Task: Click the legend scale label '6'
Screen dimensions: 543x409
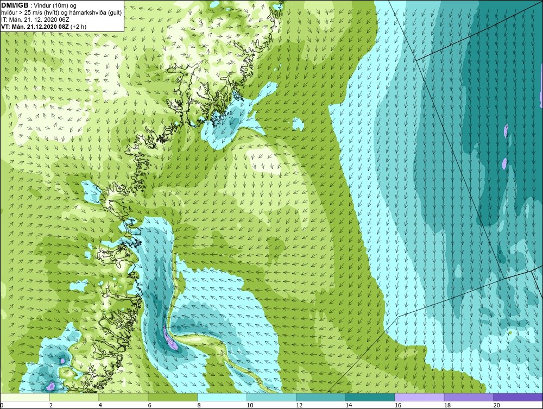Action: click(150, 405)
